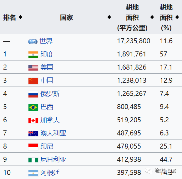This screenshot has height=179, width=182.
Task: Click the Argentina flag icon
Action: click(x=33, y=173)
